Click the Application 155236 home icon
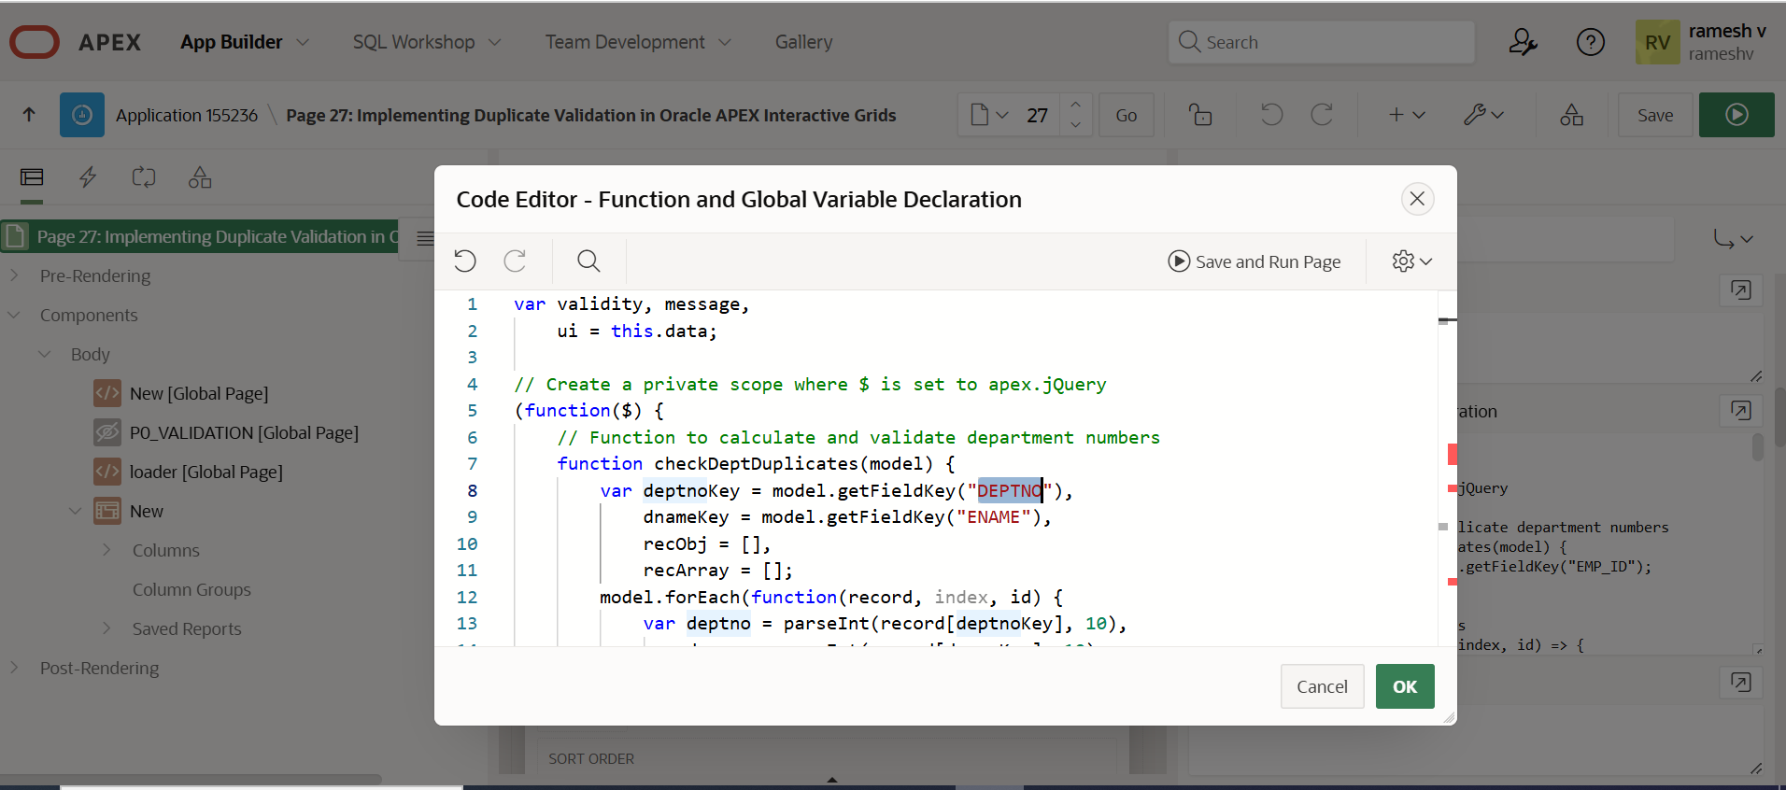The height and width of the screenshot is (790, 1786). [x=82, y=115]
